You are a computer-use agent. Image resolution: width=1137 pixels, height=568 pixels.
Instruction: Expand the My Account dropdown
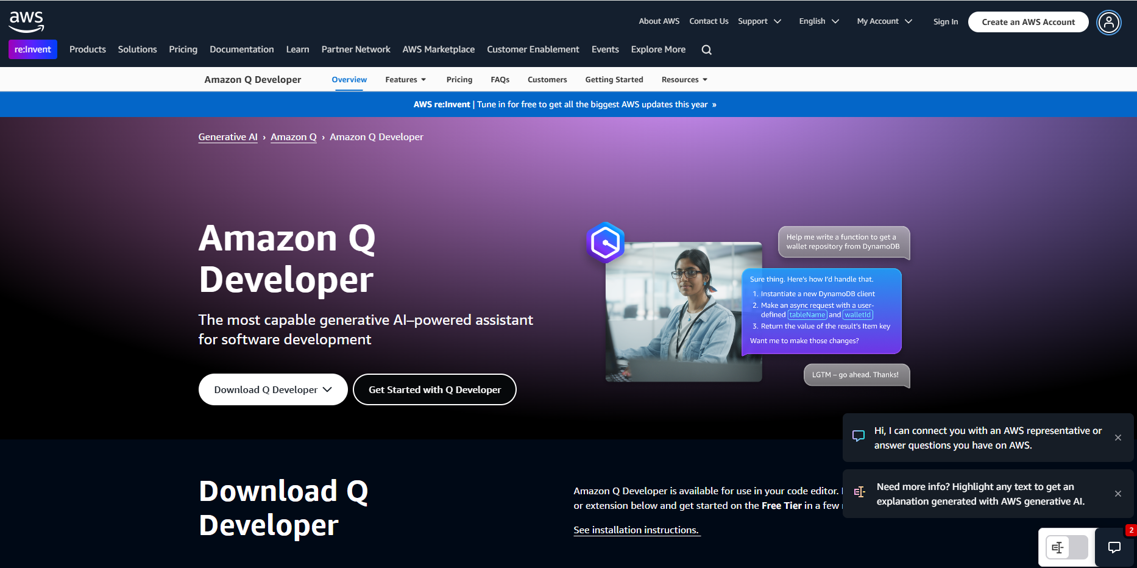click(885, 21)
